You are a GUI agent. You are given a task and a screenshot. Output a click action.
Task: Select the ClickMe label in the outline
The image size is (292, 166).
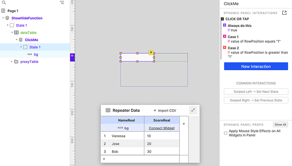(x=31, y=40)
